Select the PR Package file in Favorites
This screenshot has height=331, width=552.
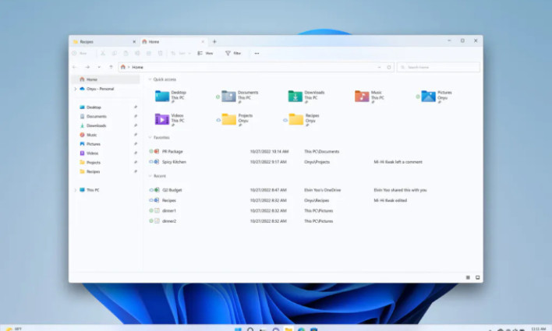point(172,151)
